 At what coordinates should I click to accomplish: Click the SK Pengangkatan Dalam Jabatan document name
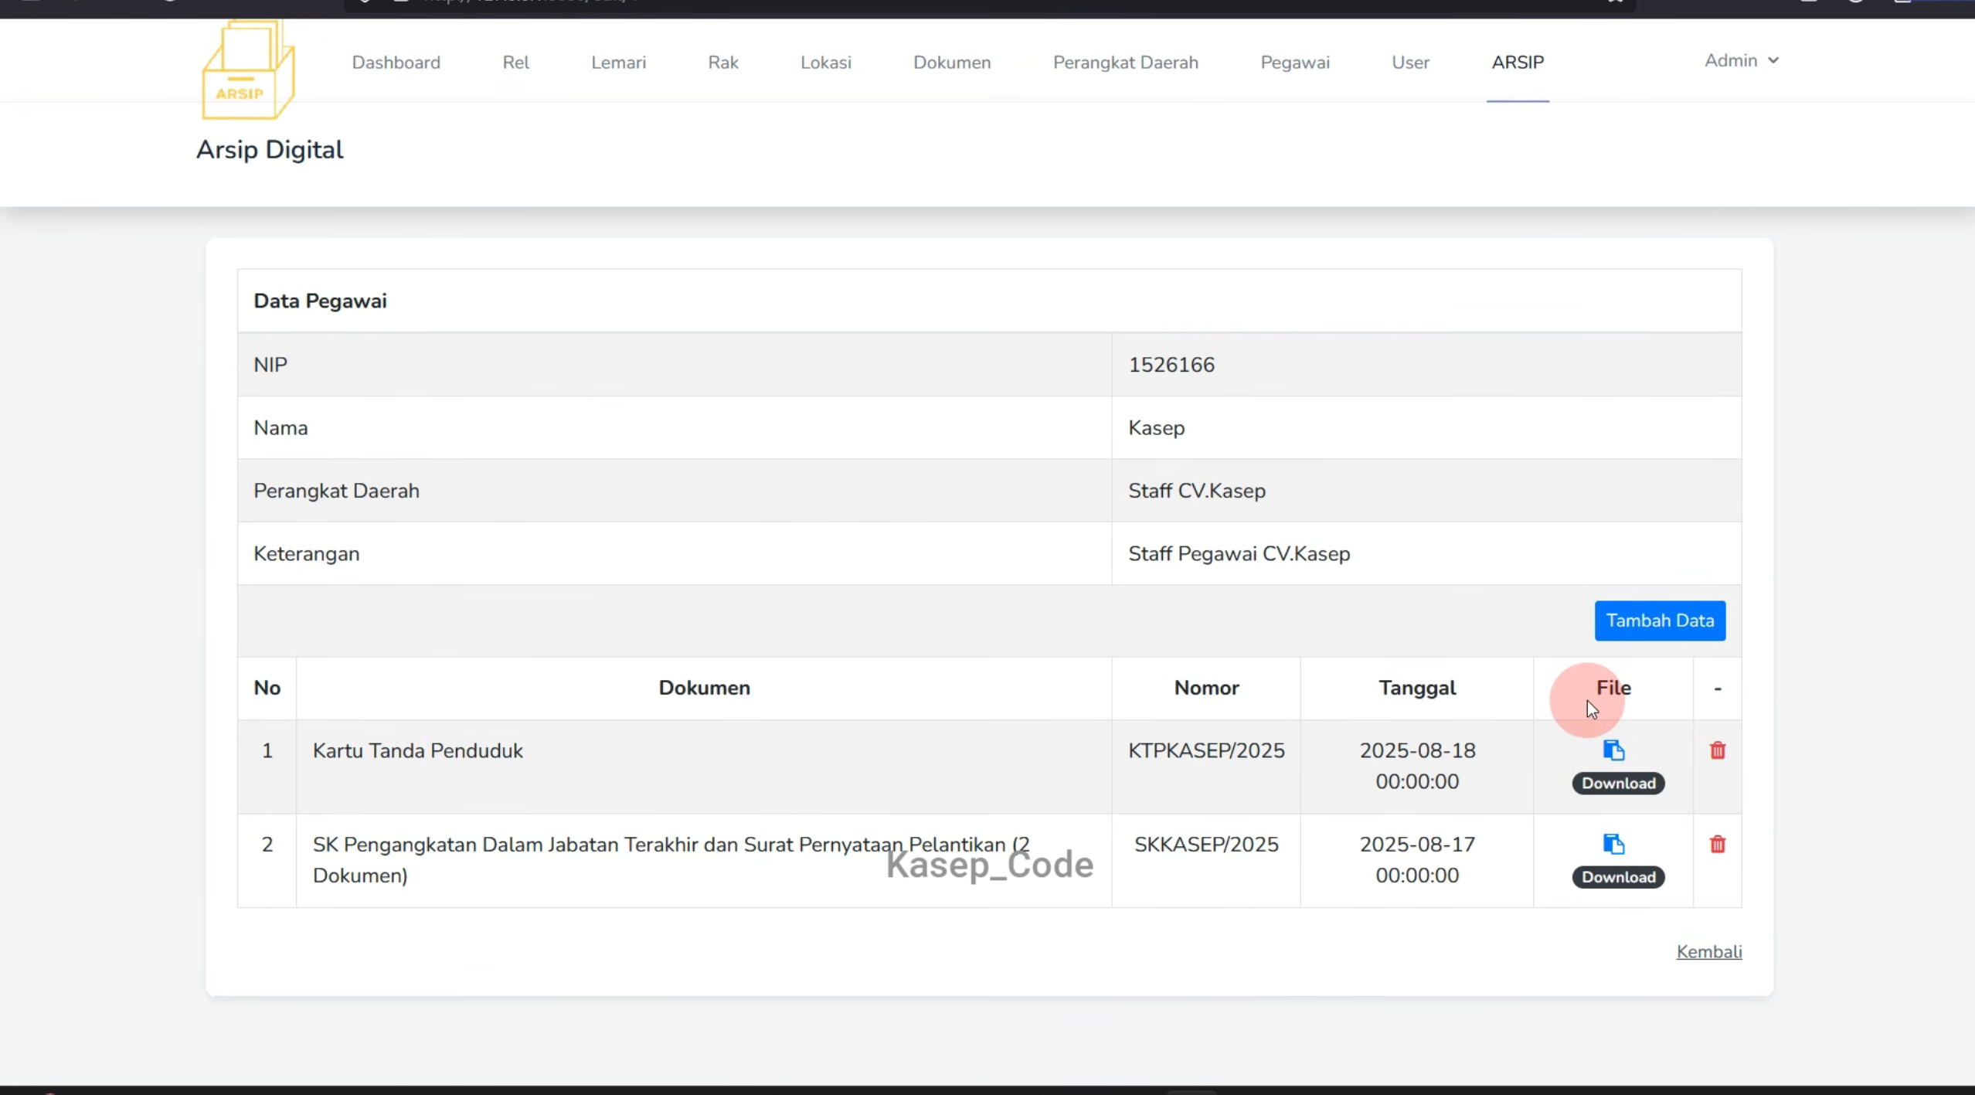coord(671,860)
